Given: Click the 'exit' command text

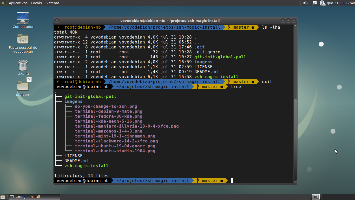Looking at the screenshot, I should [x=267, y=82].
